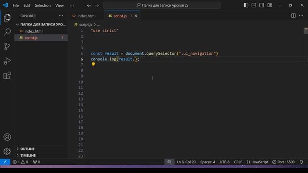Open editor More Actions ellipsis
Viewport: 308px width, 173px height.
tap(301, 16)
